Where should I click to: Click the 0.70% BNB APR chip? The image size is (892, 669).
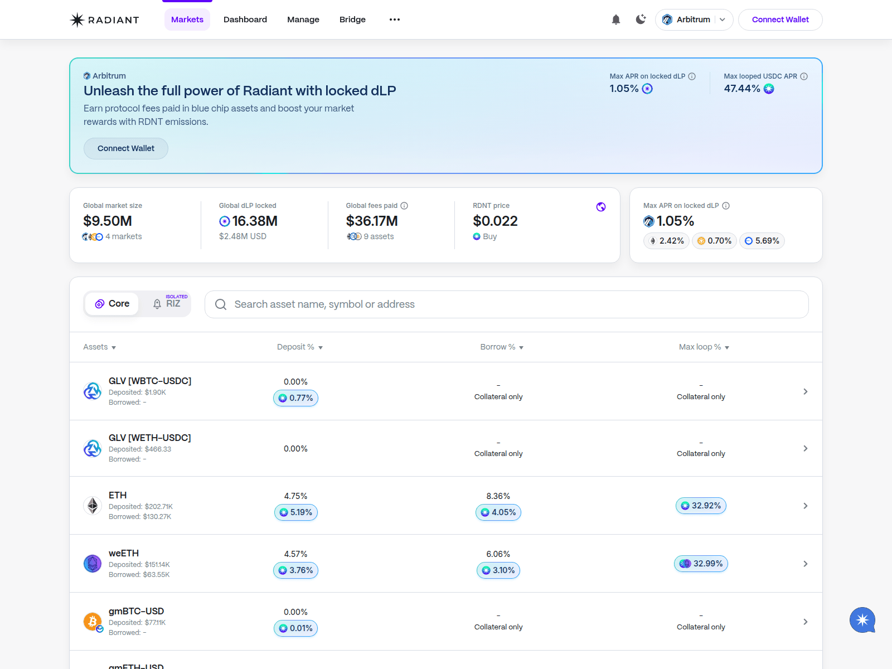pos(714,241)
